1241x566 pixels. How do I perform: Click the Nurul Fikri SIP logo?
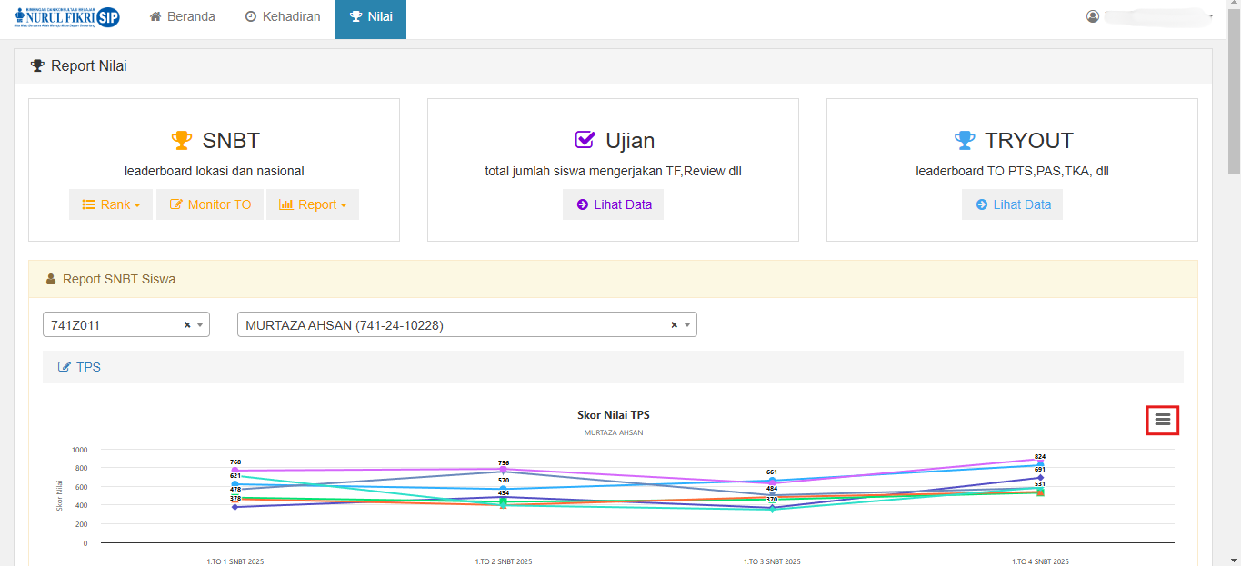click(x=66, y=17)
